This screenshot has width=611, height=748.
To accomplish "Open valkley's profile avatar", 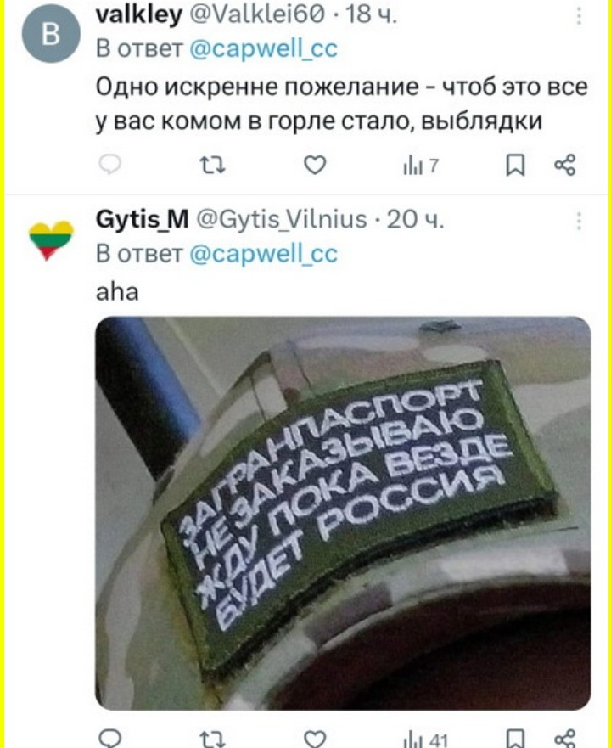I will [x=51, y=33].
